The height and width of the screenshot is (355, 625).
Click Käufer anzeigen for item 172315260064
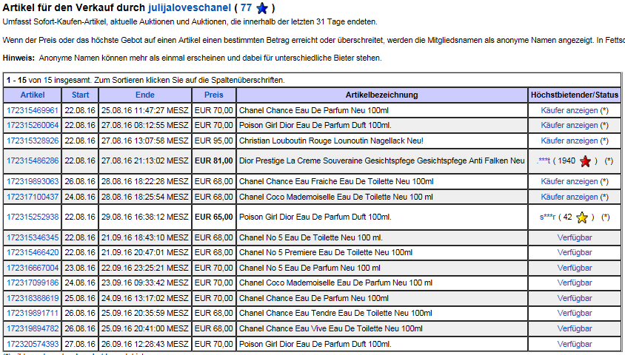tap(569, 125)
